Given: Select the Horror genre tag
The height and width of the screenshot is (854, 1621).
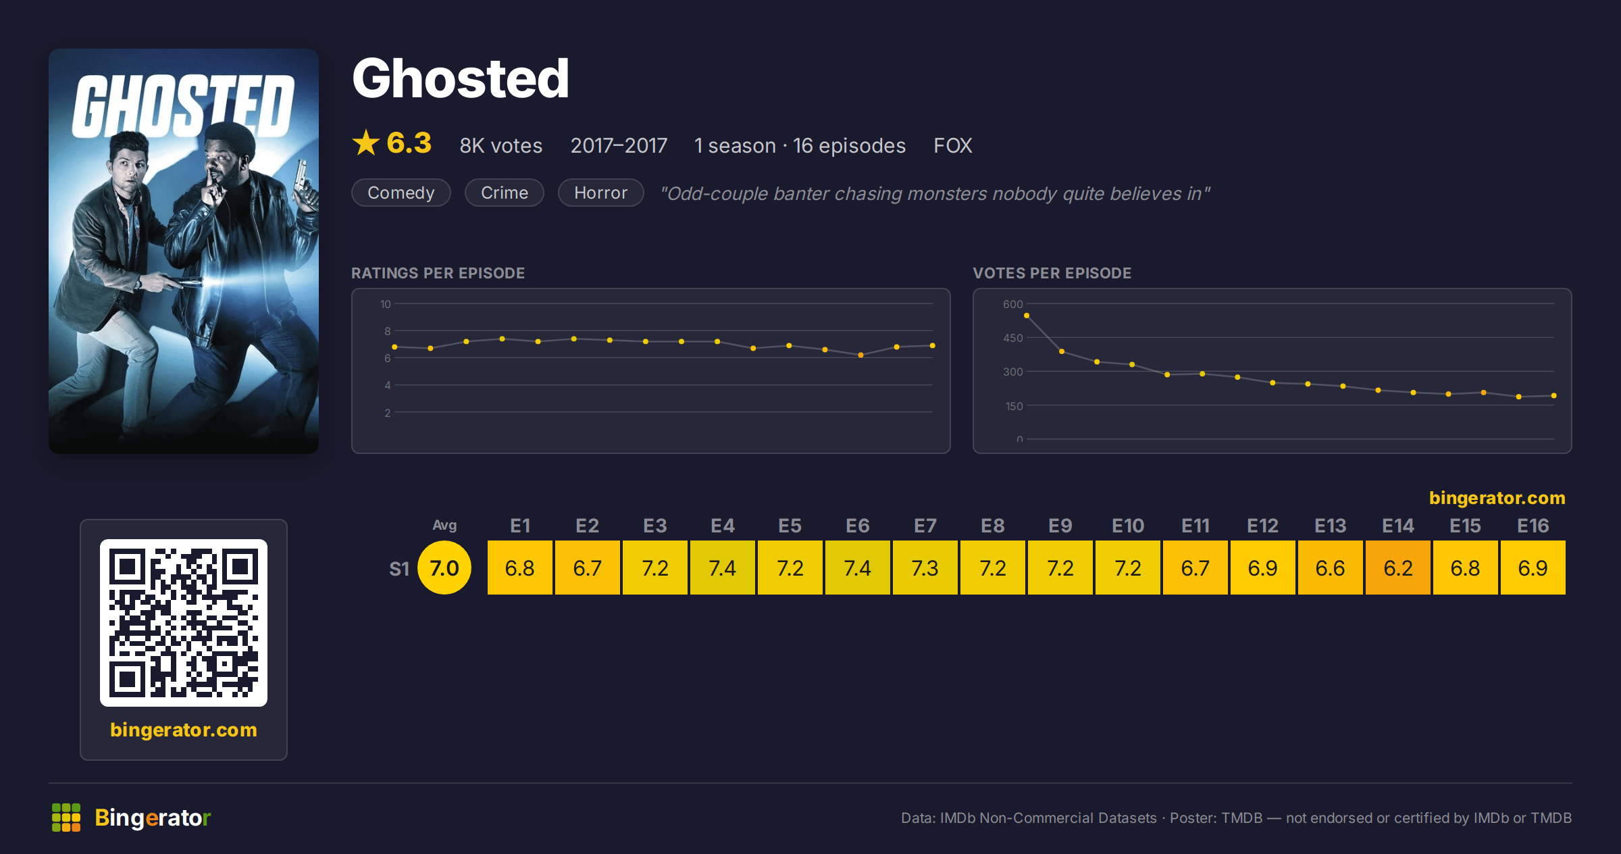Looking at the screenshot, I should [601, 193].
